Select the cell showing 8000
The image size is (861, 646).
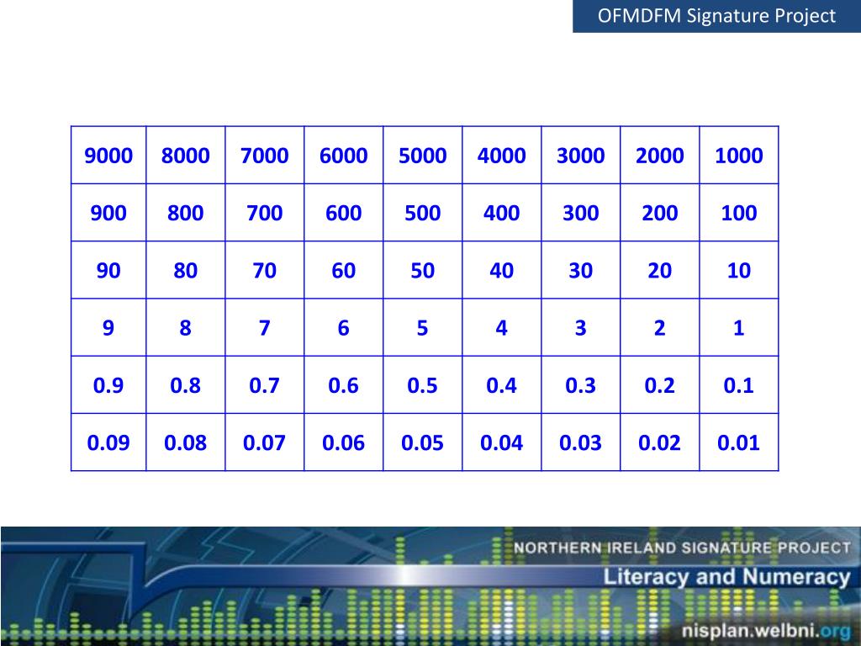click(186, 156)
